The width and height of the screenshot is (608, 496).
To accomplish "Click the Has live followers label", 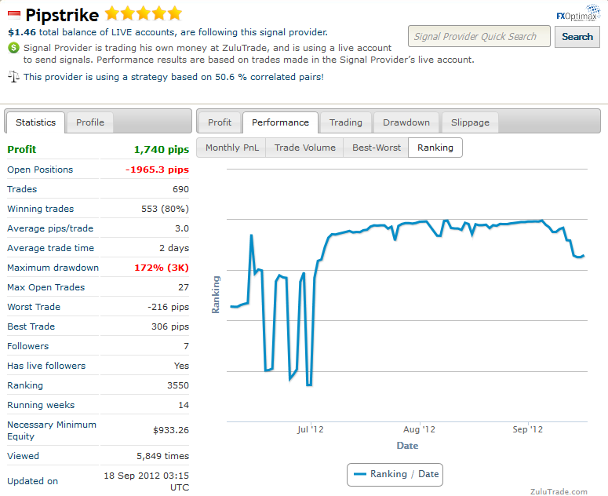I will (46, 366).
